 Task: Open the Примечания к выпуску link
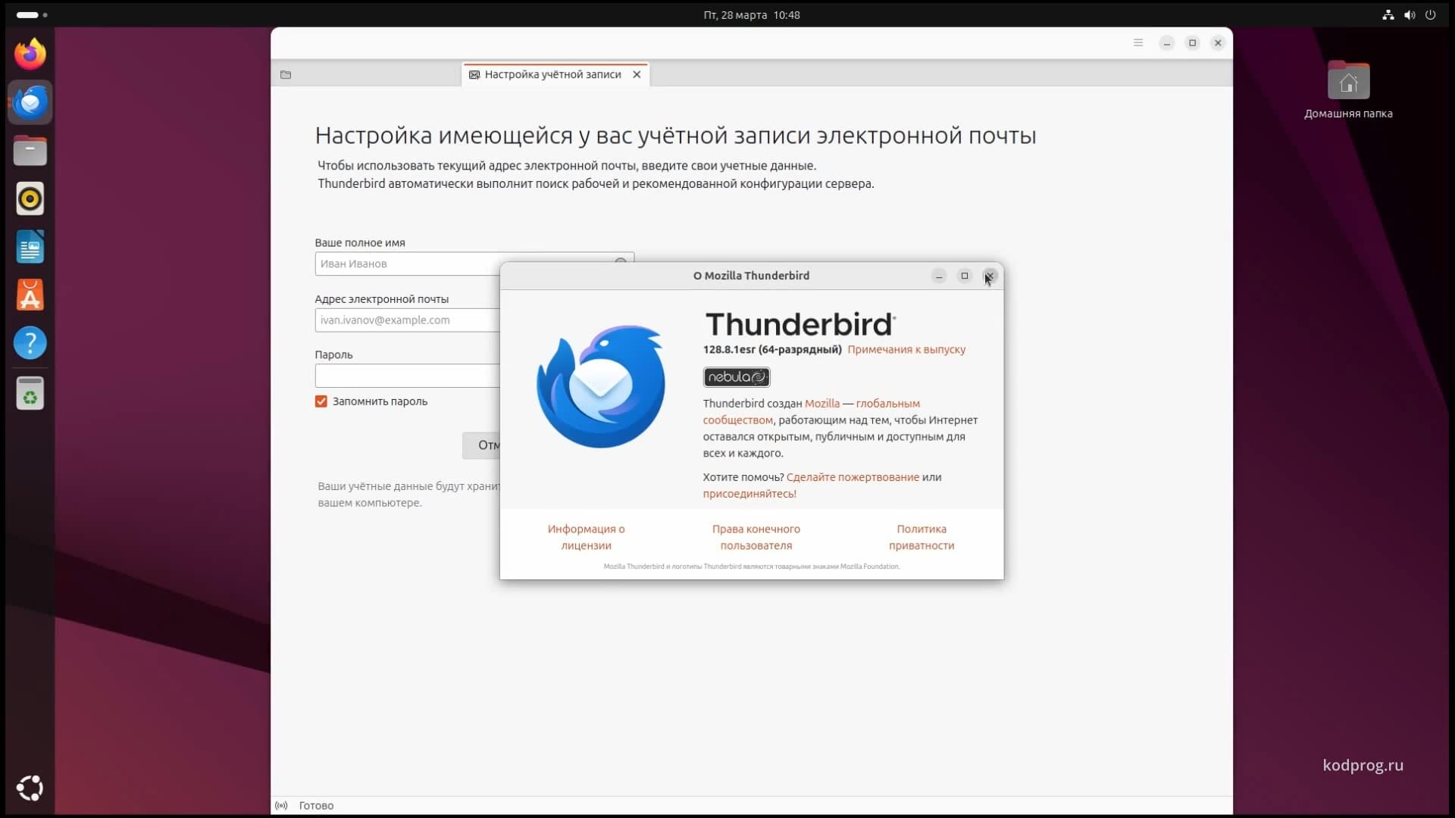906,350
